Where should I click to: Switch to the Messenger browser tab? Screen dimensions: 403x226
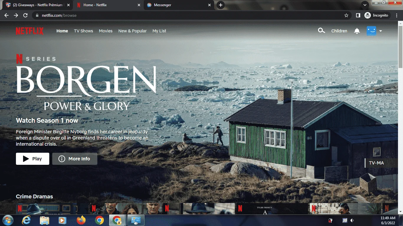tap(179, 5)
